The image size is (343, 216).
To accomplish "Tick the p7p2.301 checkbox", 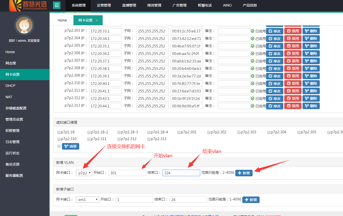I will pos(179,132).
